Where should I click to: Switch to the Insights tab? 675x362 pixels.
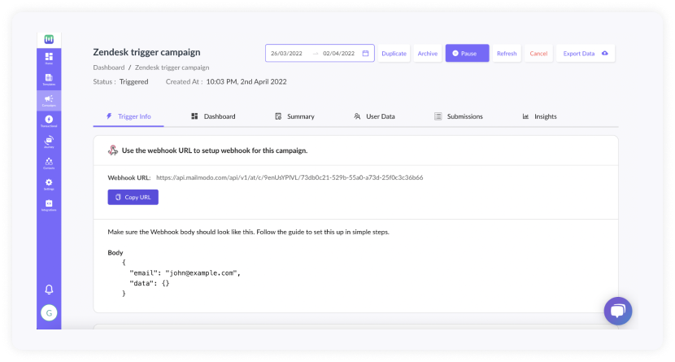[540, 116]
